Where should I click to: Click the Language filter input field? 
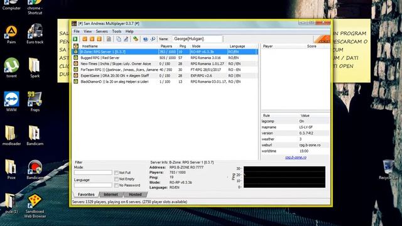point(93,185)
